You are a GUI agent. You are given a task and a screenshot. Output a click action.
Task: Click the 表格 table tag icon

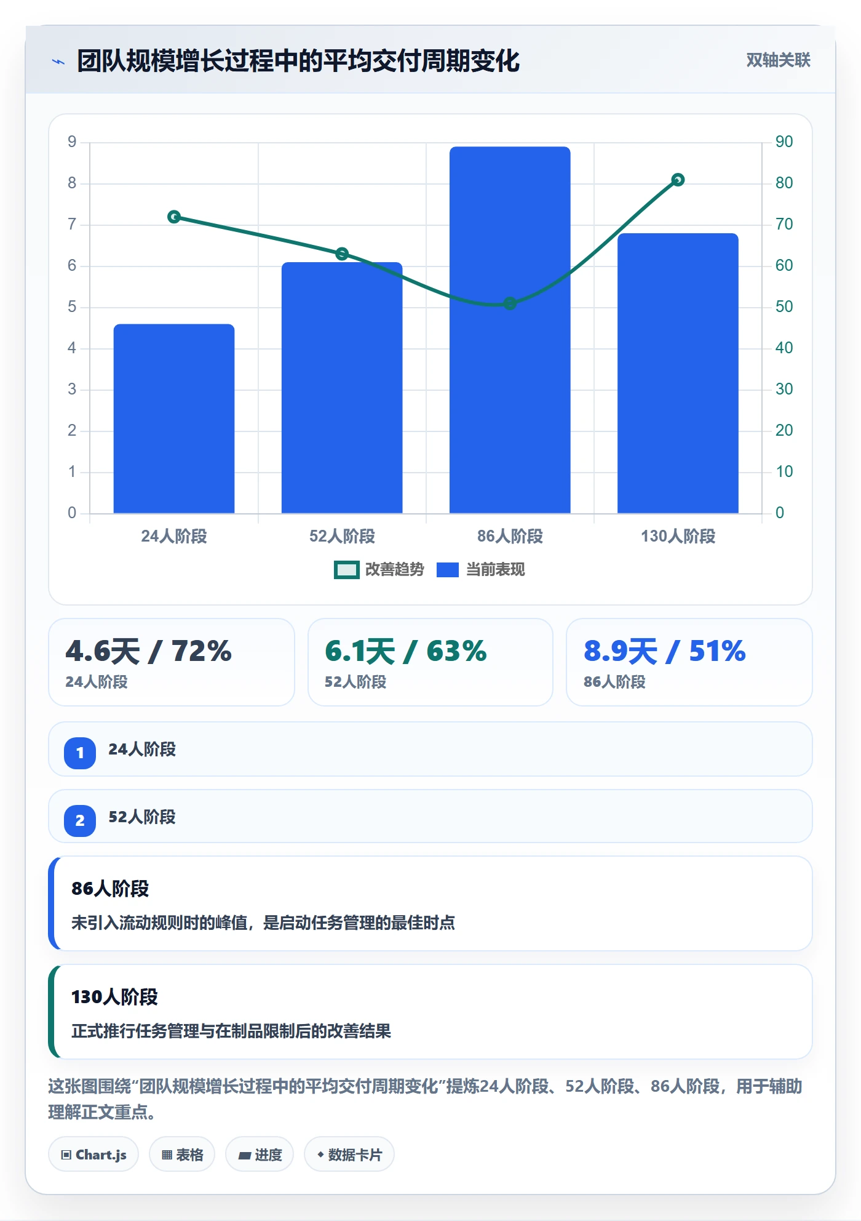[x=167, y=1155]
